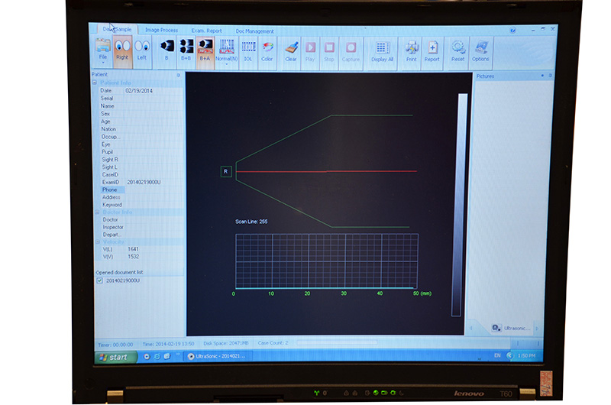
Task: Open the Doc Management tab
Action: click(254, 31)
